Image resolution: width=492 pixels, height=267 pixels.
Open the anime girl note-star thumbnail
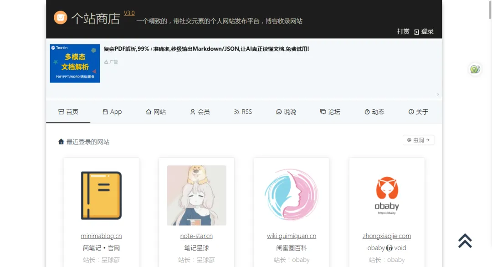pyautogui.click(x=196, y=195)
